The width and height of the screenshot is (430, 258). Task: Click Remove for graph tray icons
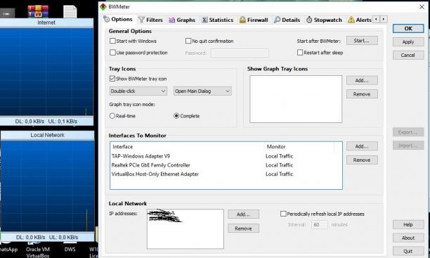point(362,94)
